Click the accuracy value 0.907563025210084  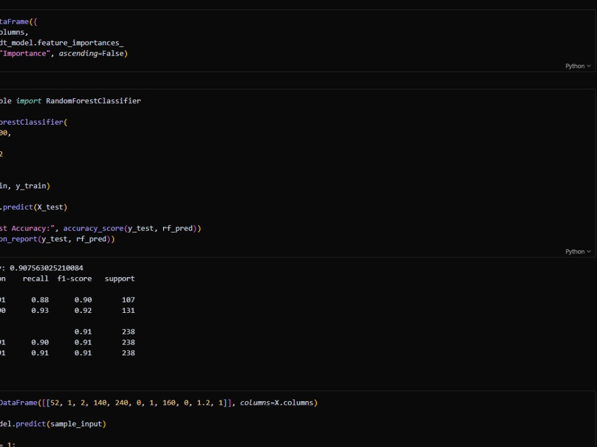pyautogui.click(x=47, y=268)
